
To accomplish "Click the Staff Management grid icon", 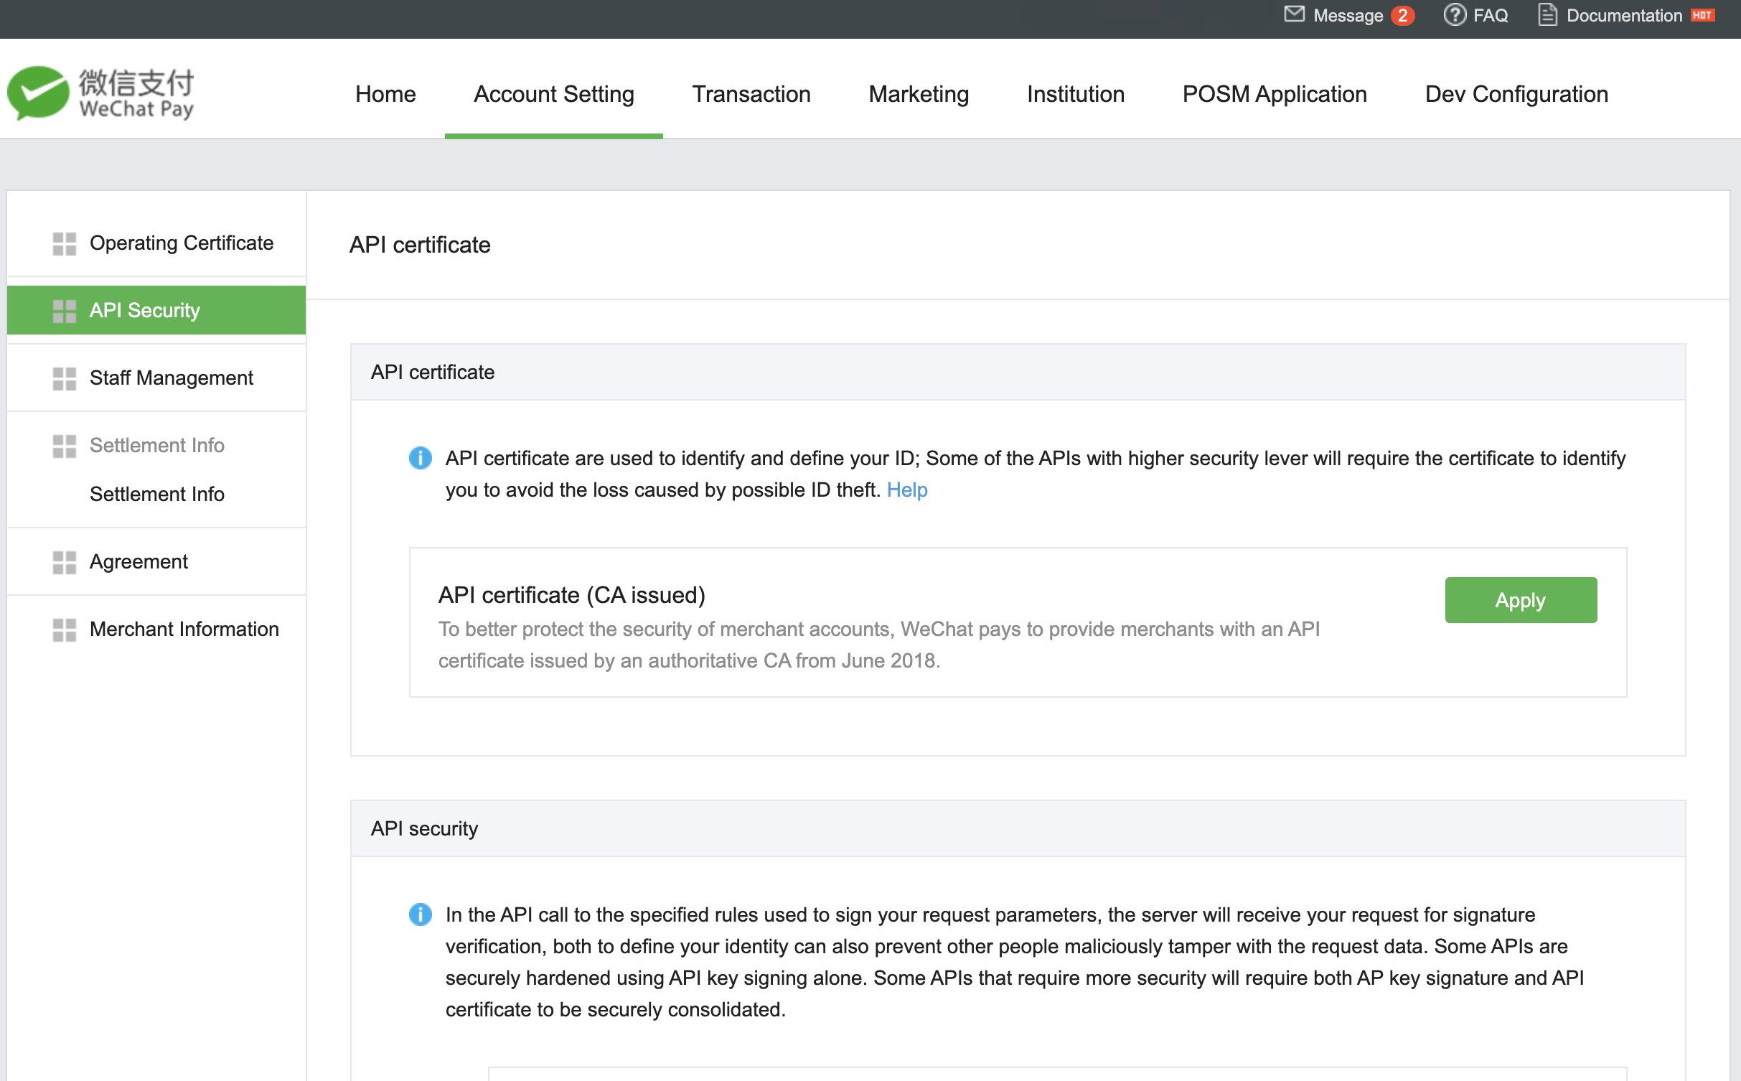I will click(x=64, y=378).
